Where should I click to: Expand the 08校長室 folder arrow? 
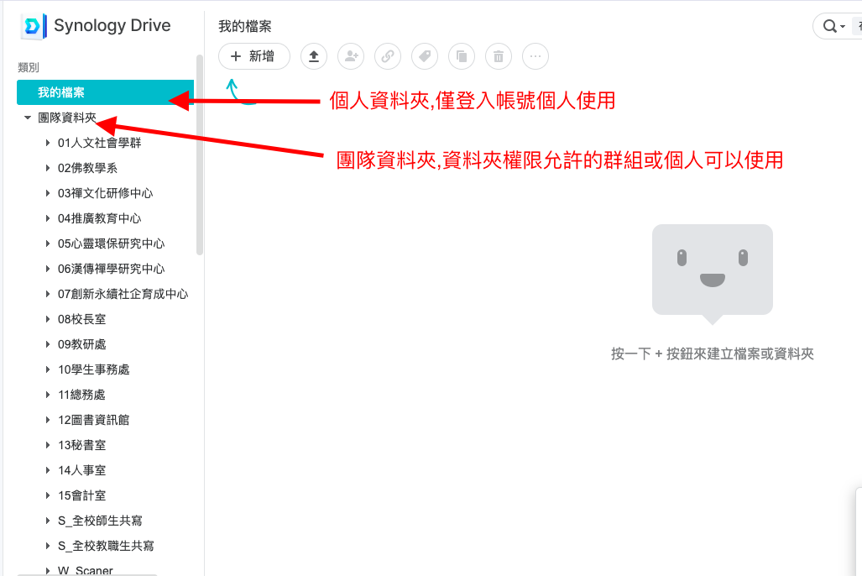click(x=48, y=320)
